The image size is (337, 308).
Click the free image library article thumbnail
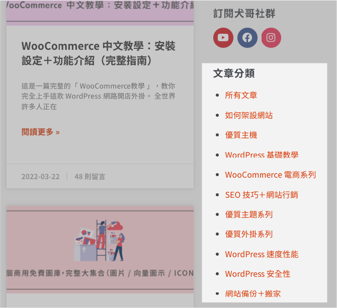(x=100, y=250)
